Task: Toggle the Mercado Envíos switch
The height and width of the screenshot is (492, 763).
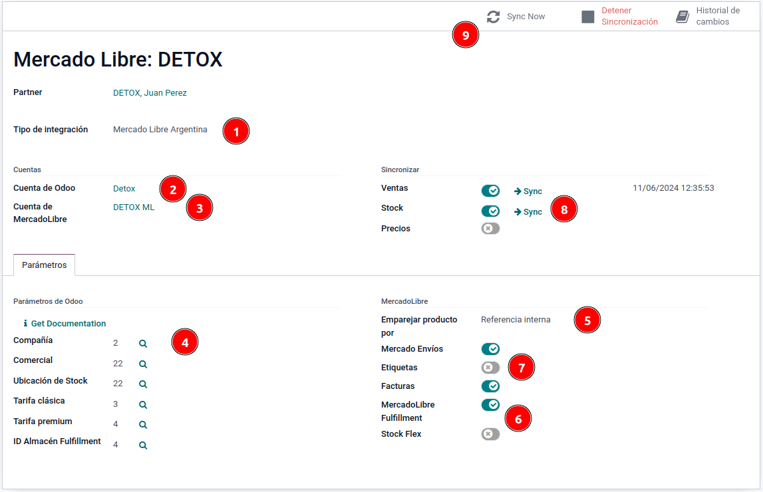Action: [x=490, y=348]
